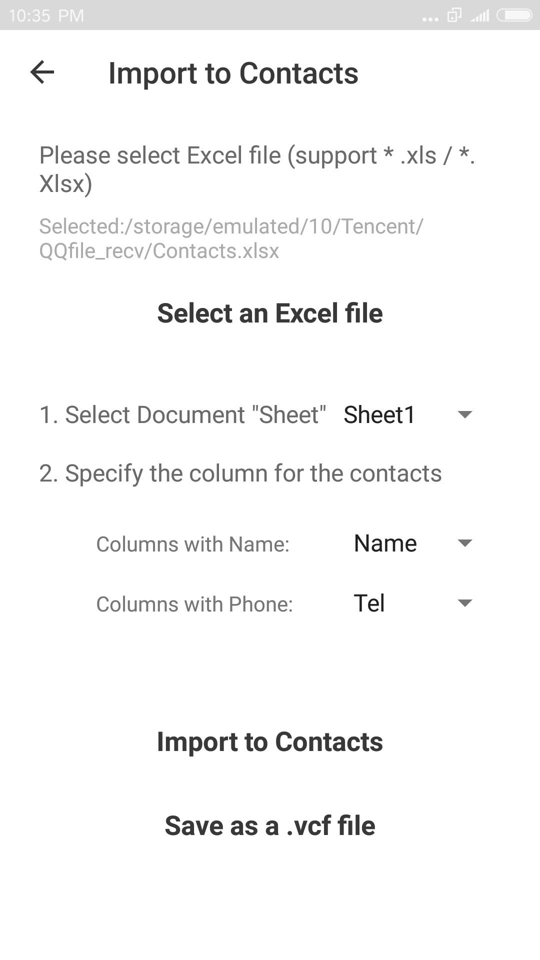Select the Sheet1 spinner value
The image size is (540, 960).
click(379, 414)
